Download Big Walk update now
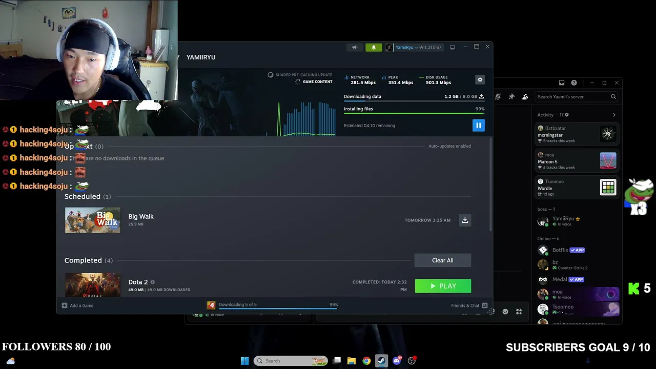 point(465,220)
